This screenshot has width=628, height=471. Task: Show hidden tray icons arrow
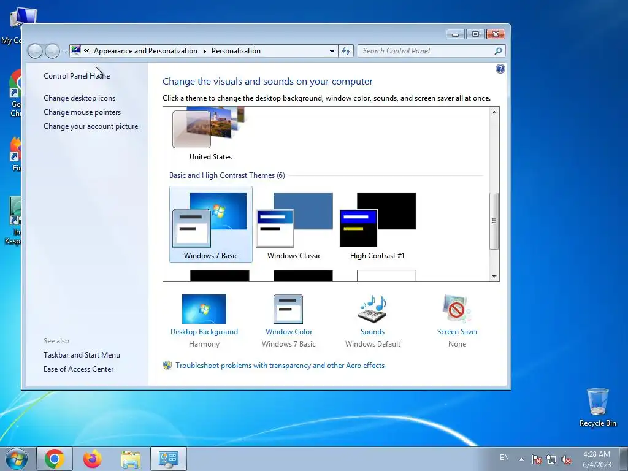coord(521,459)
